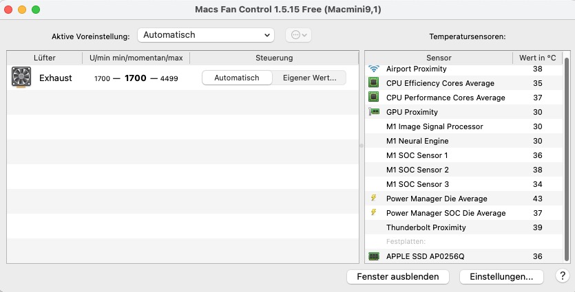
Task: Click the Exhaust fan icon
Action: point(21,77)
